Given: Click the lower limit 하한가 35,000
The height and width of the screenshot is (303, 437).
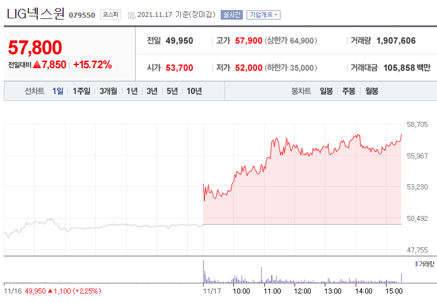Looking at the screenshot, I should [x=291, y=68].
